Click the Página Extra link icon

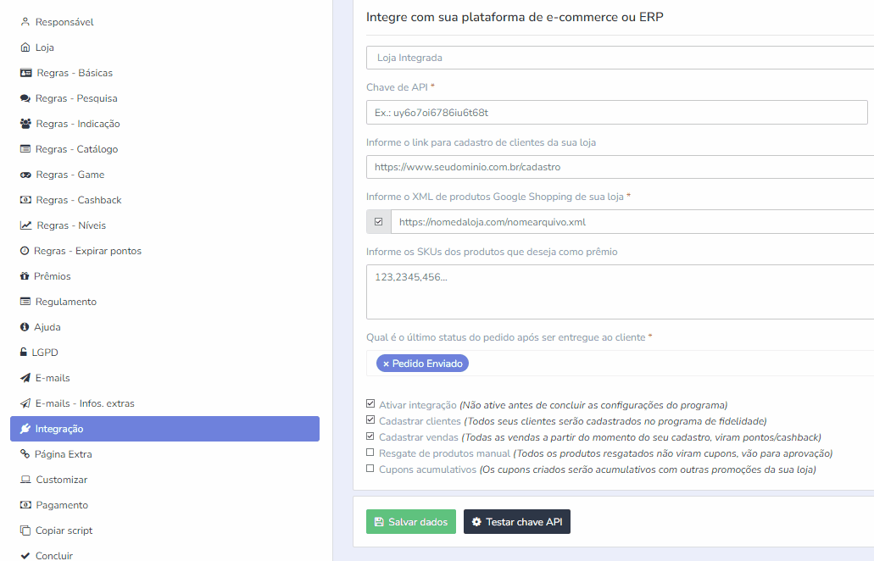(x=25, y=453)
